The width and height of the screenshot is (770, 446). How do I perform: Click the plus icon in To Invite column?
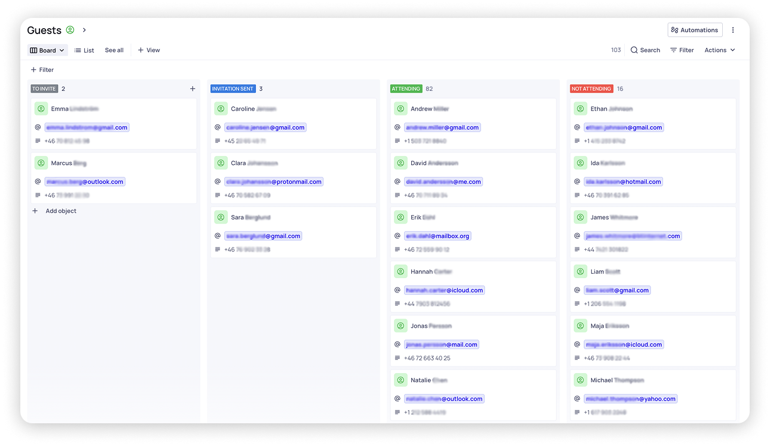(192, 89)
